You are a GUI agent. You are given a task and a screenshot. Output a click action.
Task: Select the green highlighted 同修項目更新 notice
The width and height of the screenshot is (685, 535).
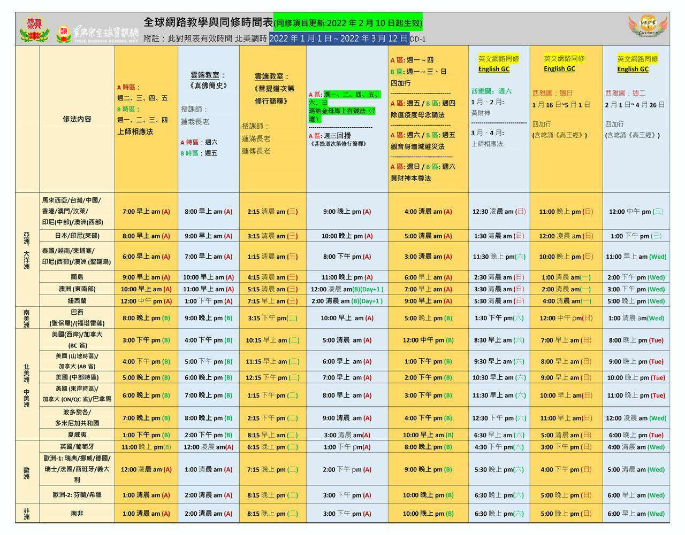pos(348,23)
